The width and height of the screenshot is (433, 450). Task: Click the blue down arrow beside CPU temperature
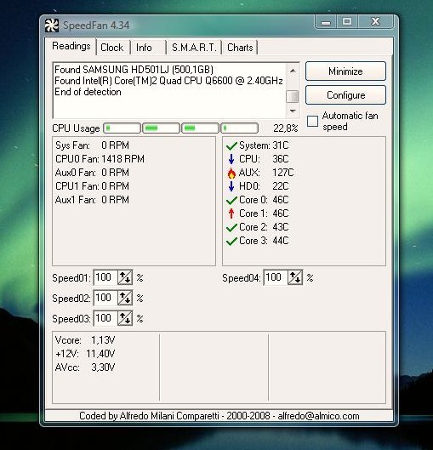click(x=231, y=159)
